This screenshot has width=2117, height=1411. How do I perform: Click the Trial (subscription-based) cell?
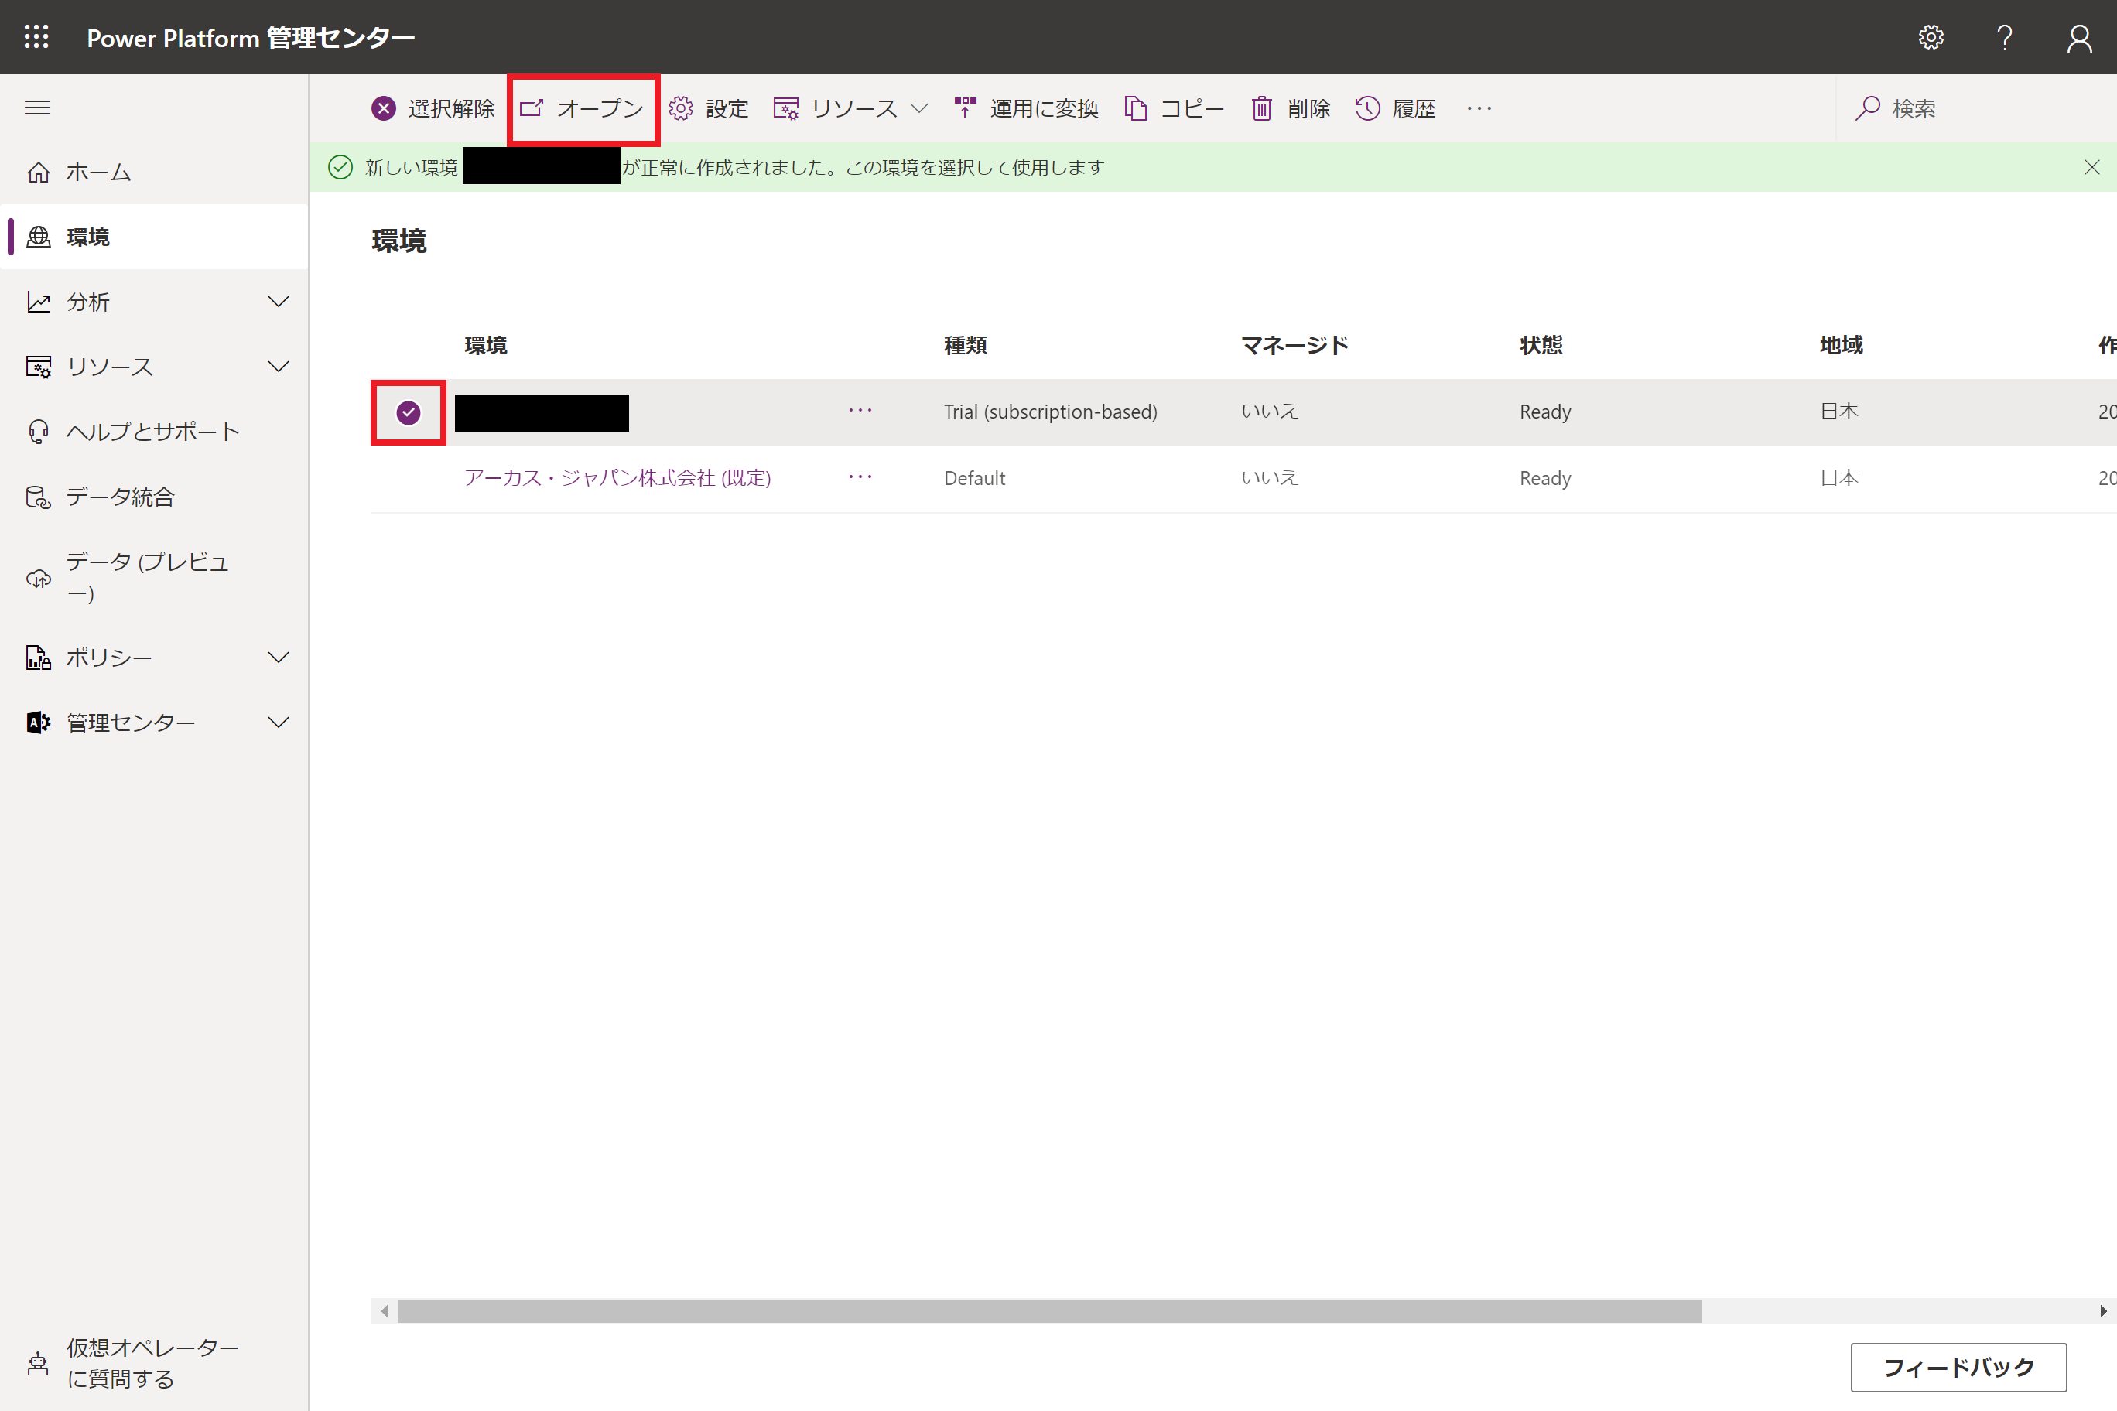(1051, 412)
